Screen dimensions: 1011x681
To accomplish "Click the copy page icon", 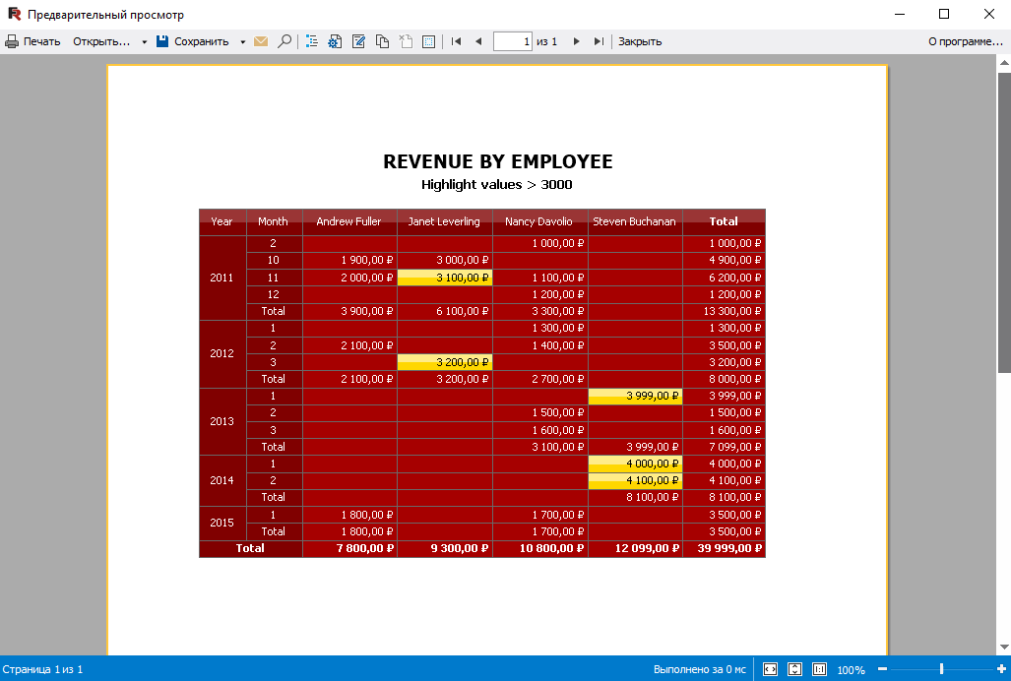I will point(382,41).
